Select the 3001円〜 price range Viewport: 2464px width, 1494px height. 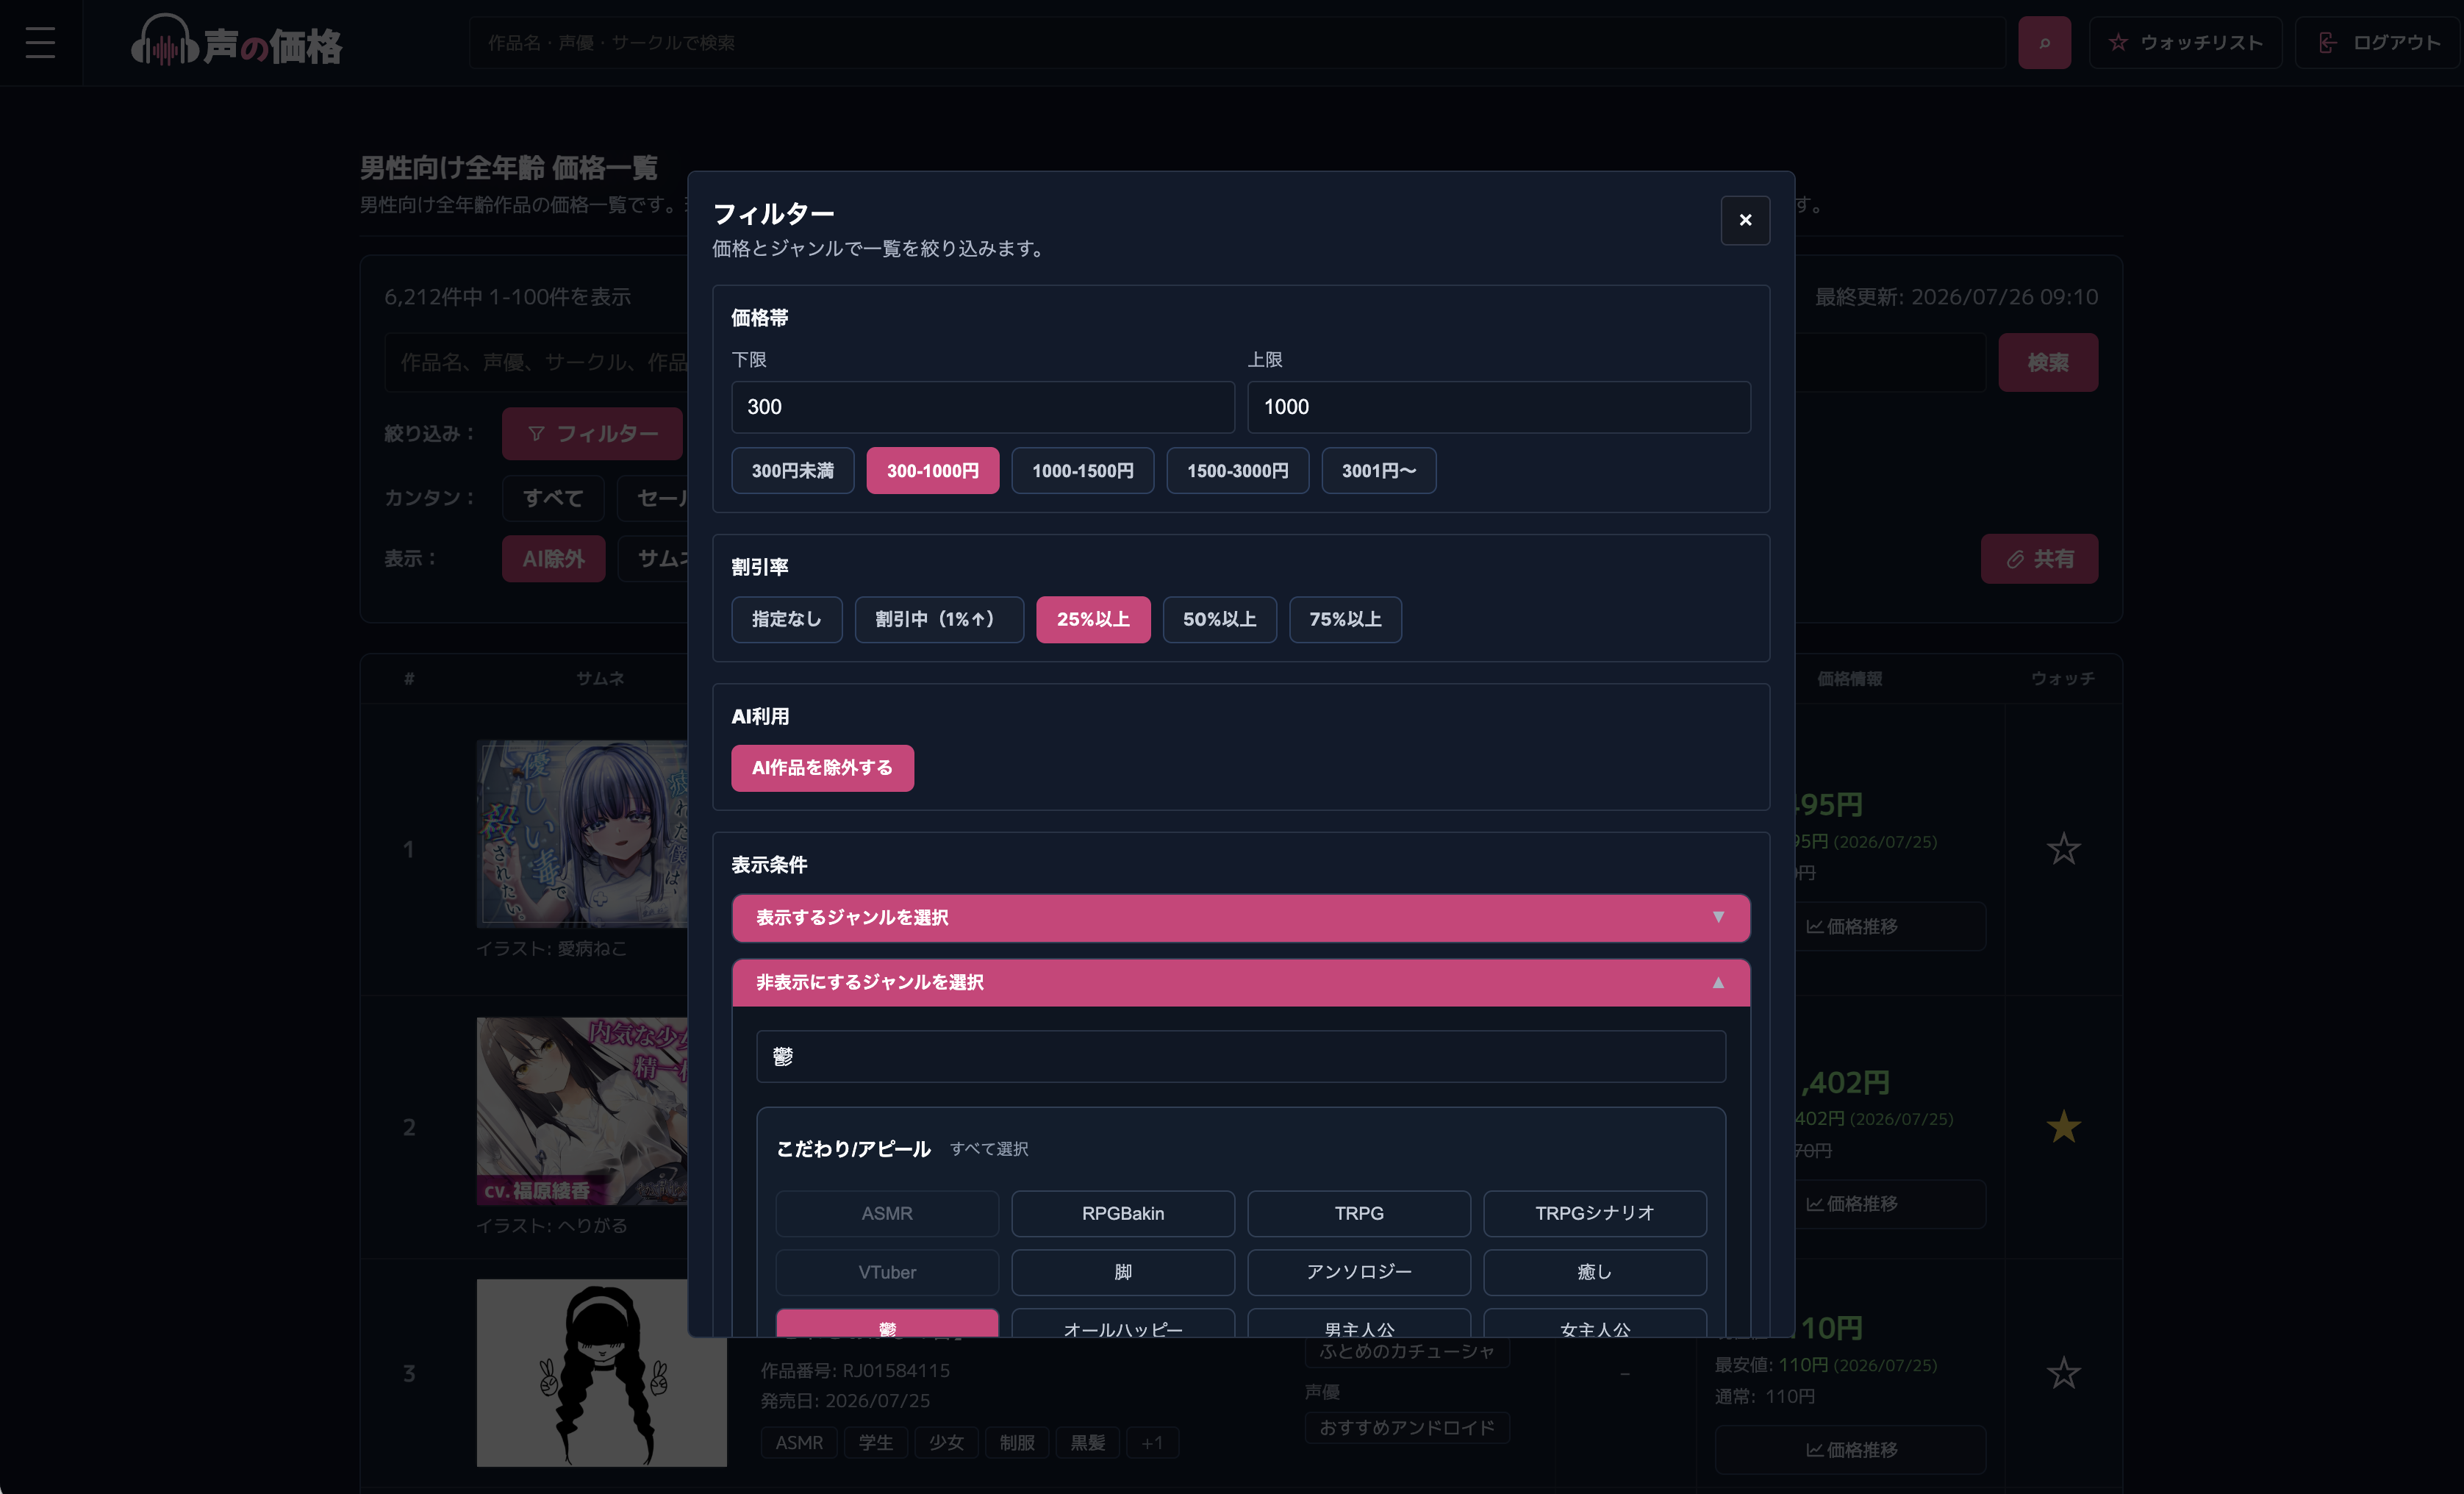[x=1379, y=470]
